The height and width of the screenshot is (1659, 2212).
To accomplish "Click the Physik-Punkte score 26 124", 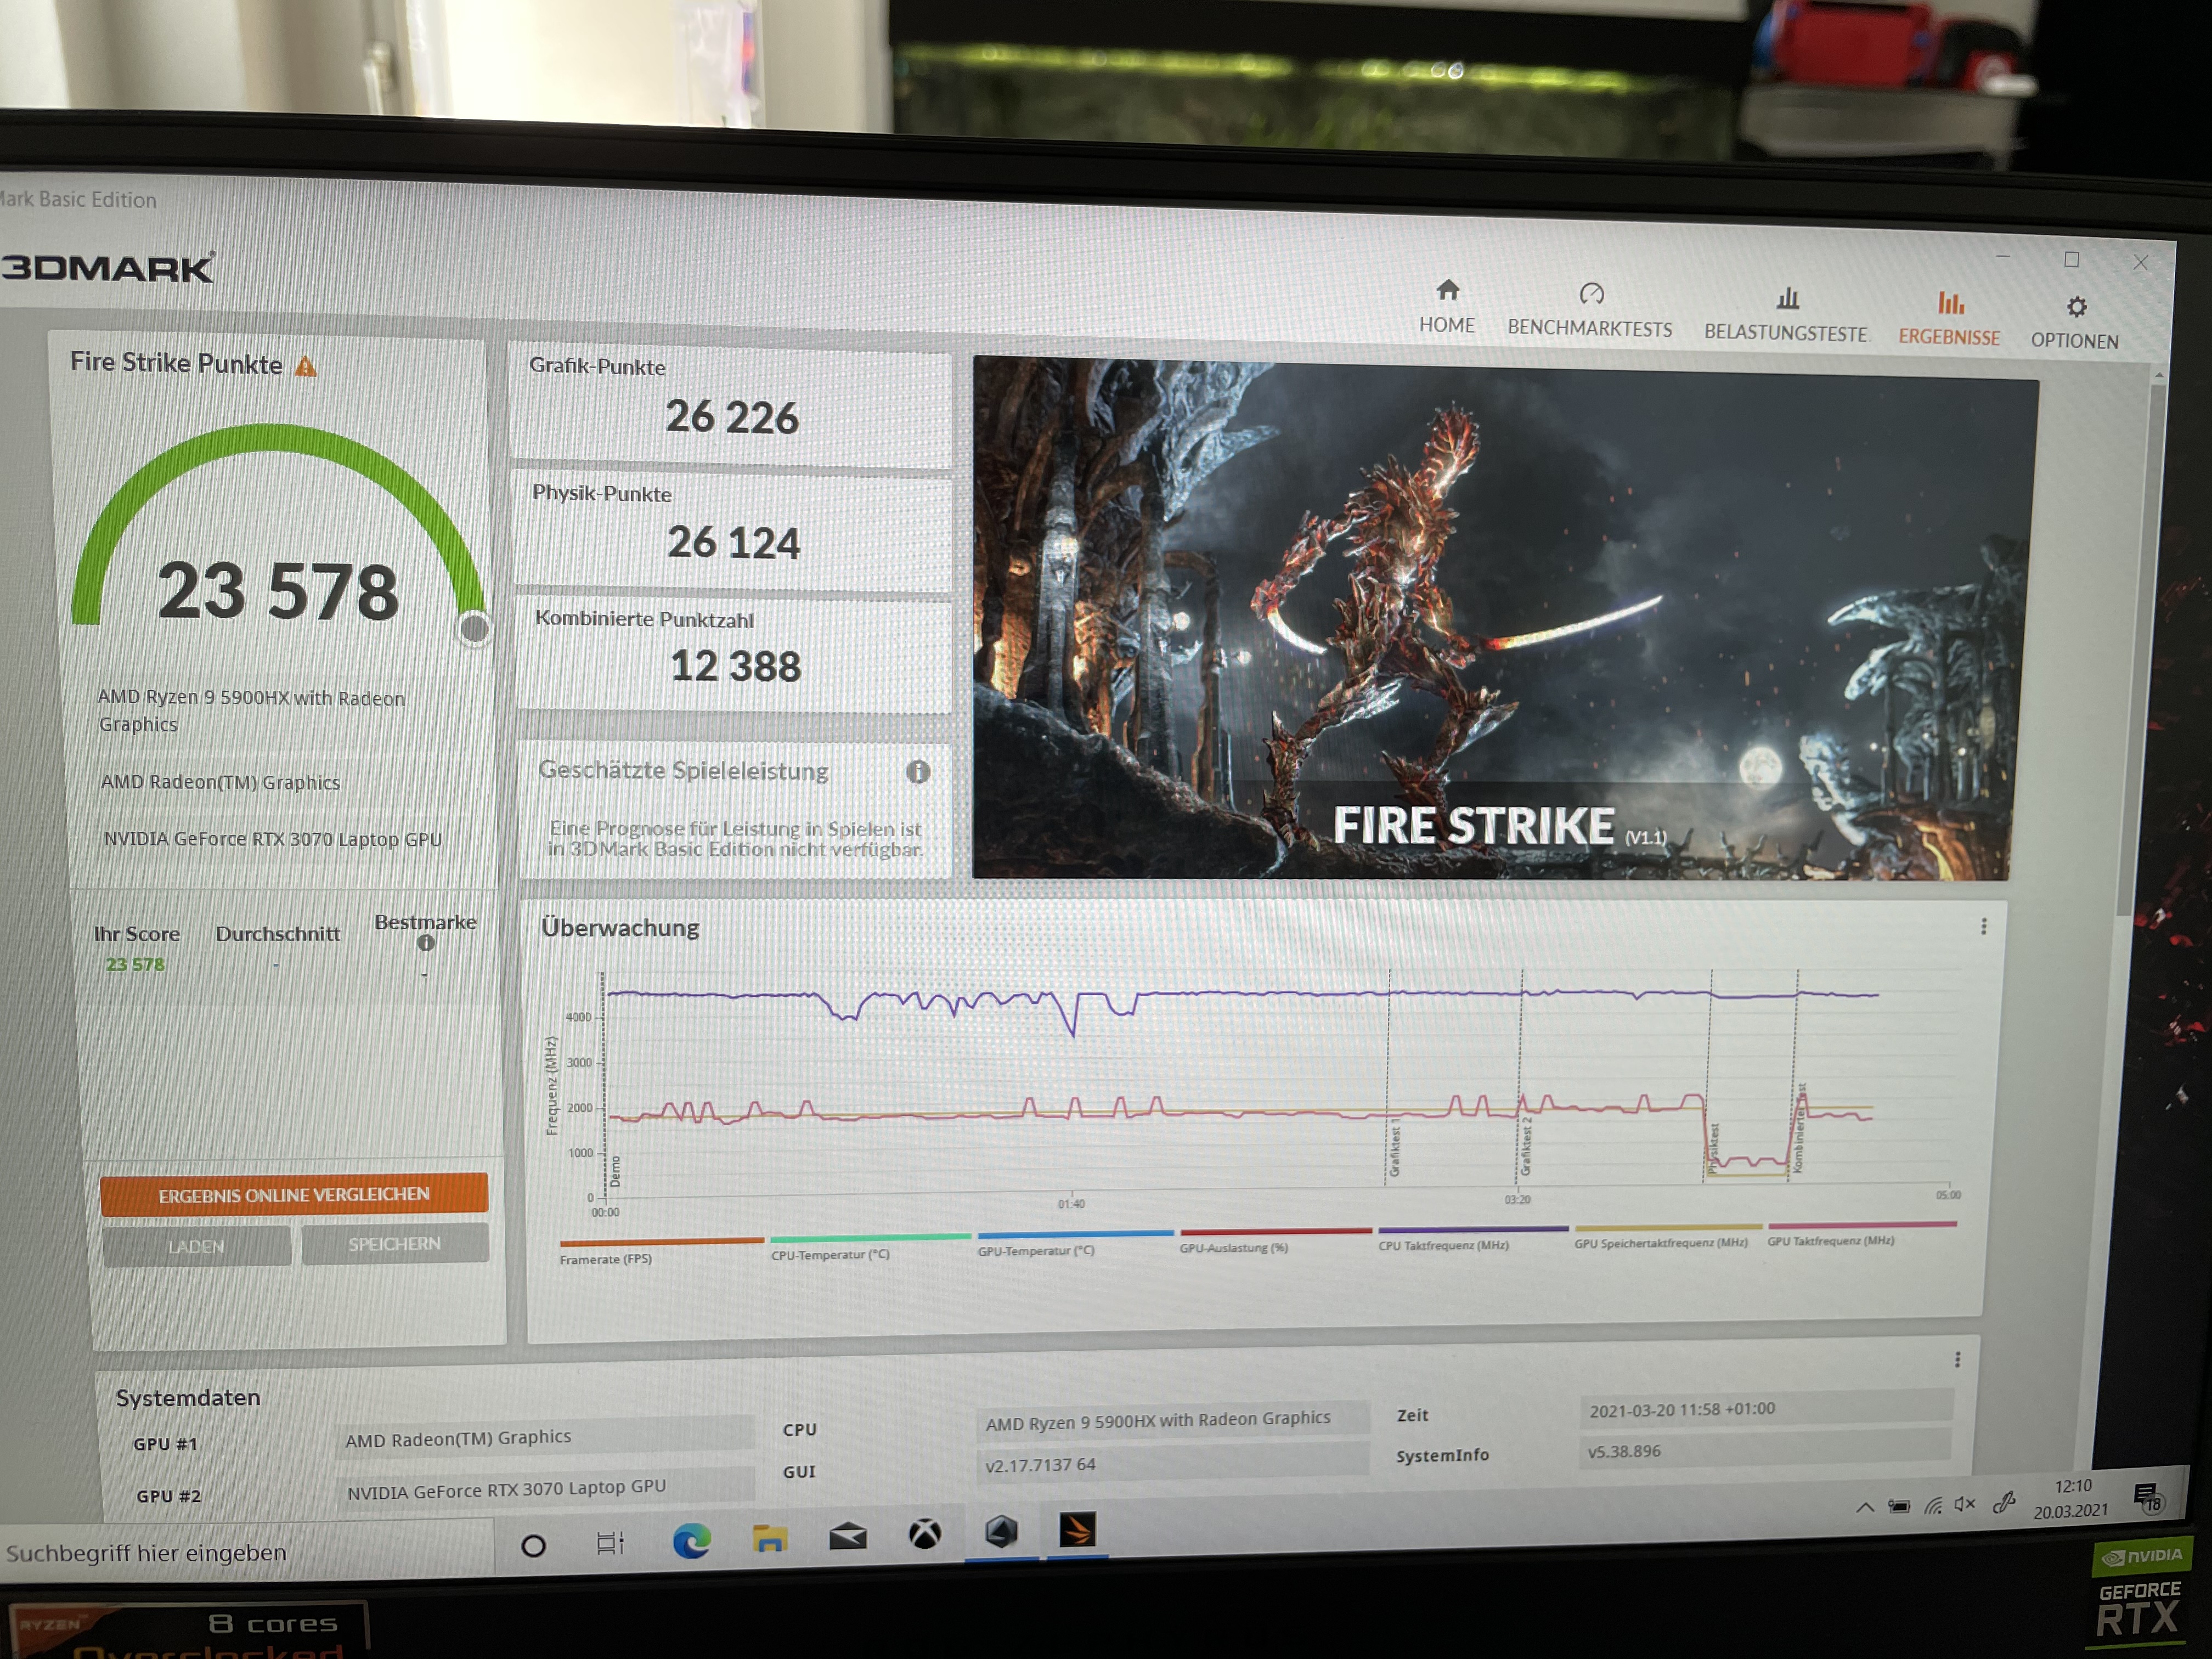I will point(733,542).
